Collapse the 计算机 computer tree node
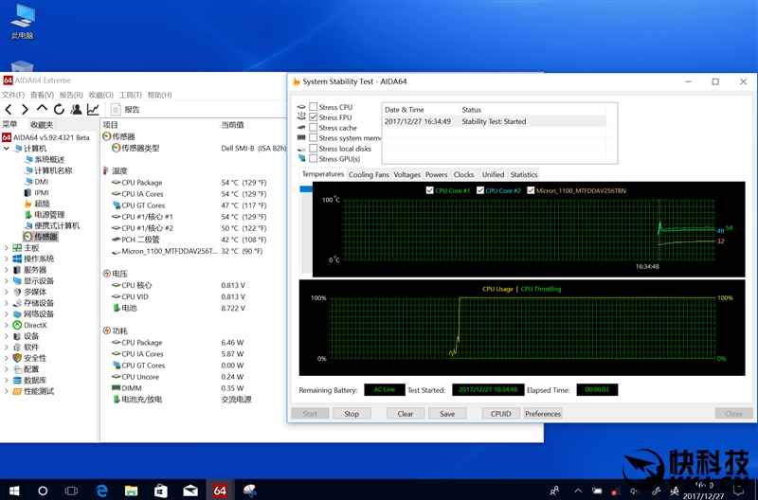 7,149
